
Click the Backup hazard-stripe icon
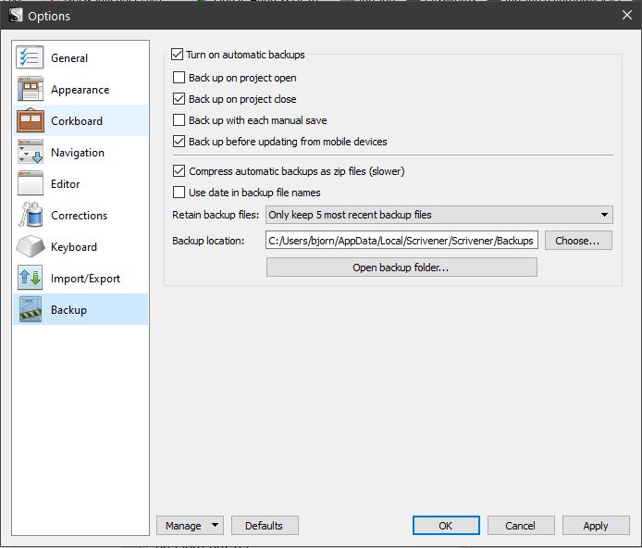30,309
